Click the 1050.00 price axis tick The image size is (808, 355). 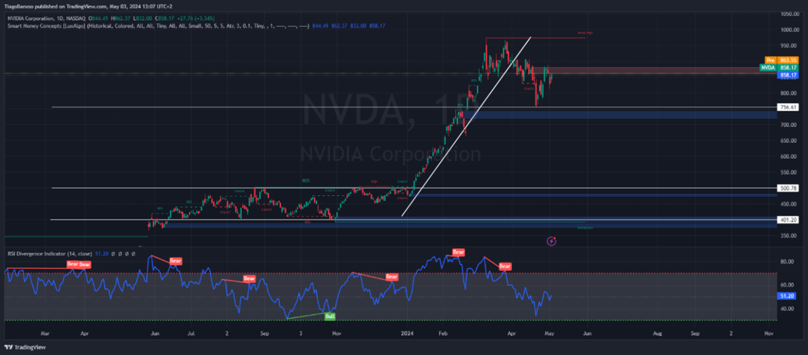[x=789, y=13]
